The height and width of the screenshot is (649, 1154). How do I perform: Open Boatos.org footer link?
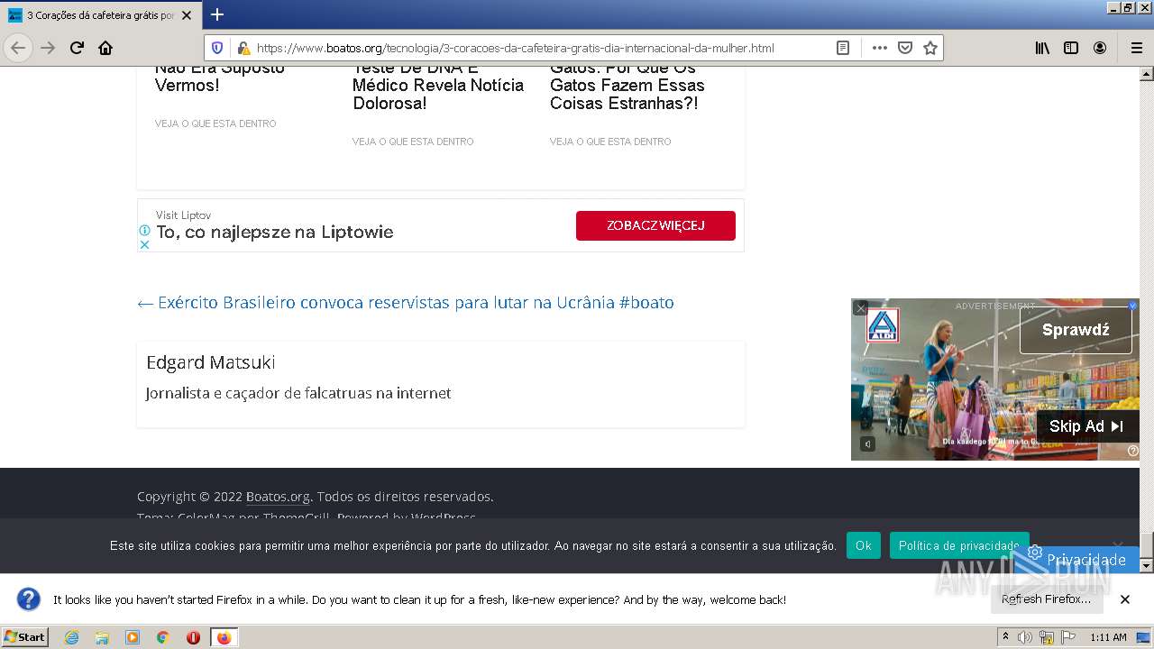(x=278, y=497)
